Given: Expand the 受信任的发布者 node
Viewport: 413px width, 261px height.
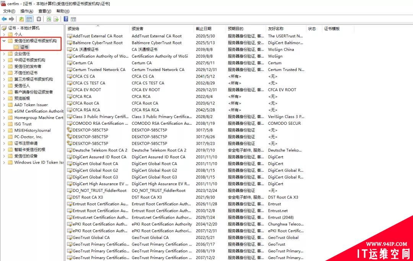Looking at the screenshot, I should (x=4, y=66).
